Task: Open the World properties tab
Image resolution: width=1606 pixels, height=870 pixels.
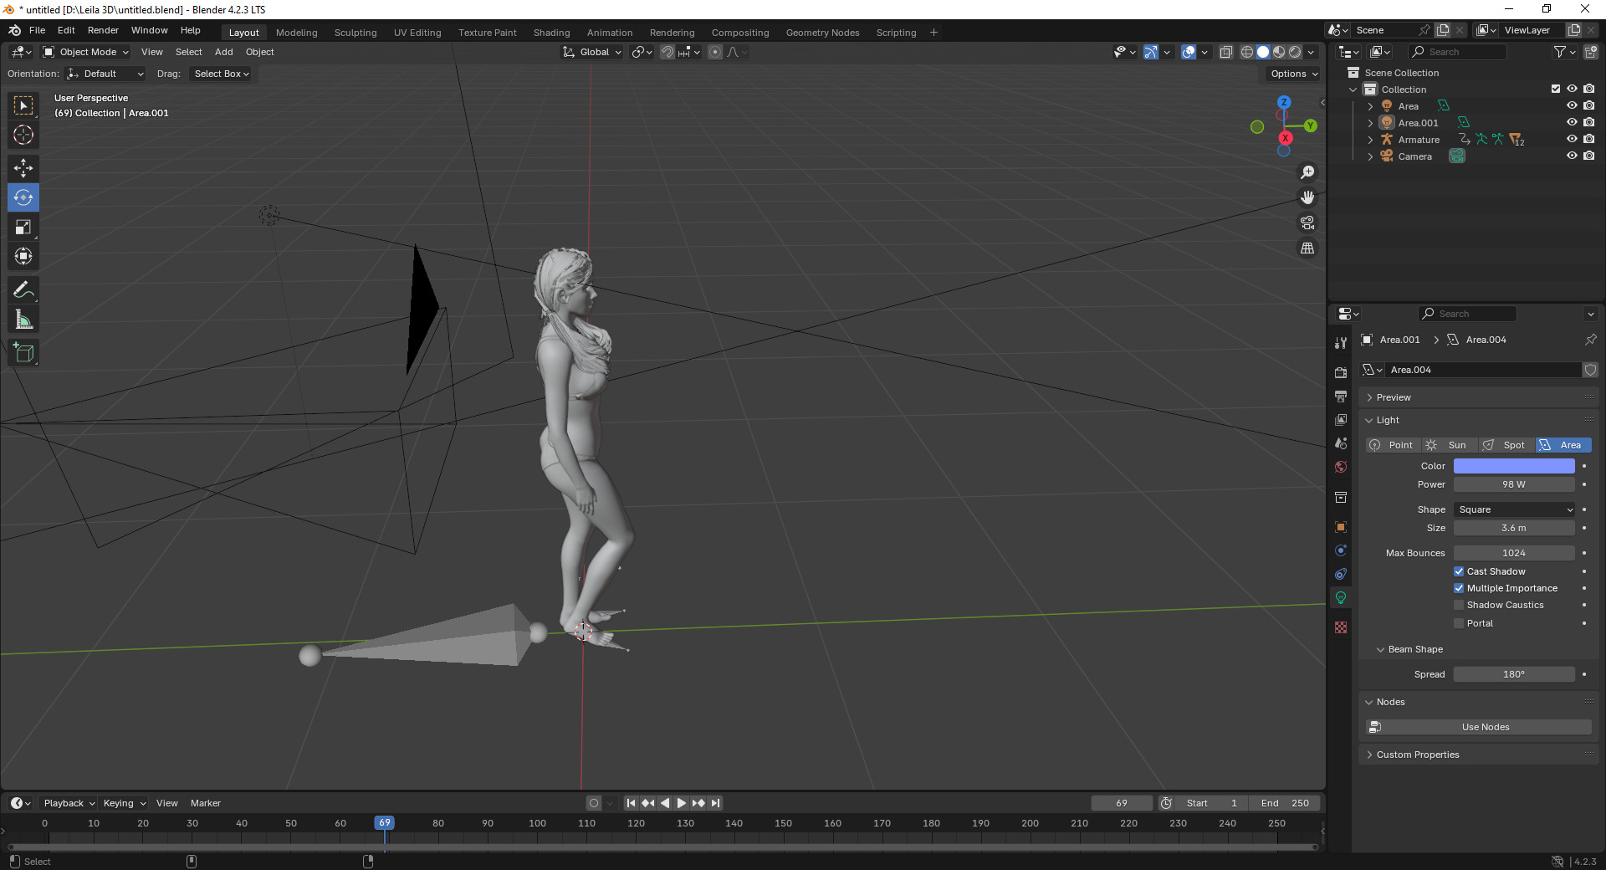Action: coord(1341,466)
